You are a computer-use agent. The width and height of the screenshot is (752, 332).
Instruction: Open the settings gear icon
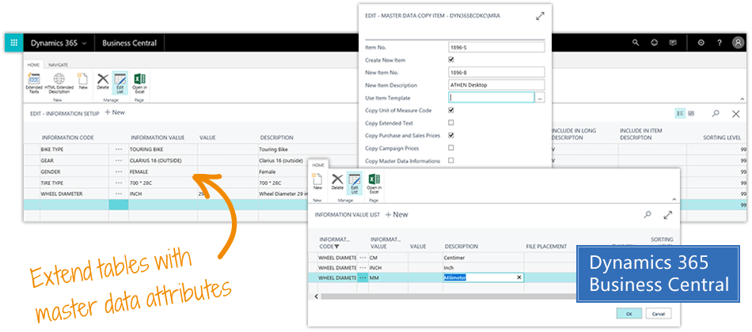pyautogui.click(x=701, y=43)
